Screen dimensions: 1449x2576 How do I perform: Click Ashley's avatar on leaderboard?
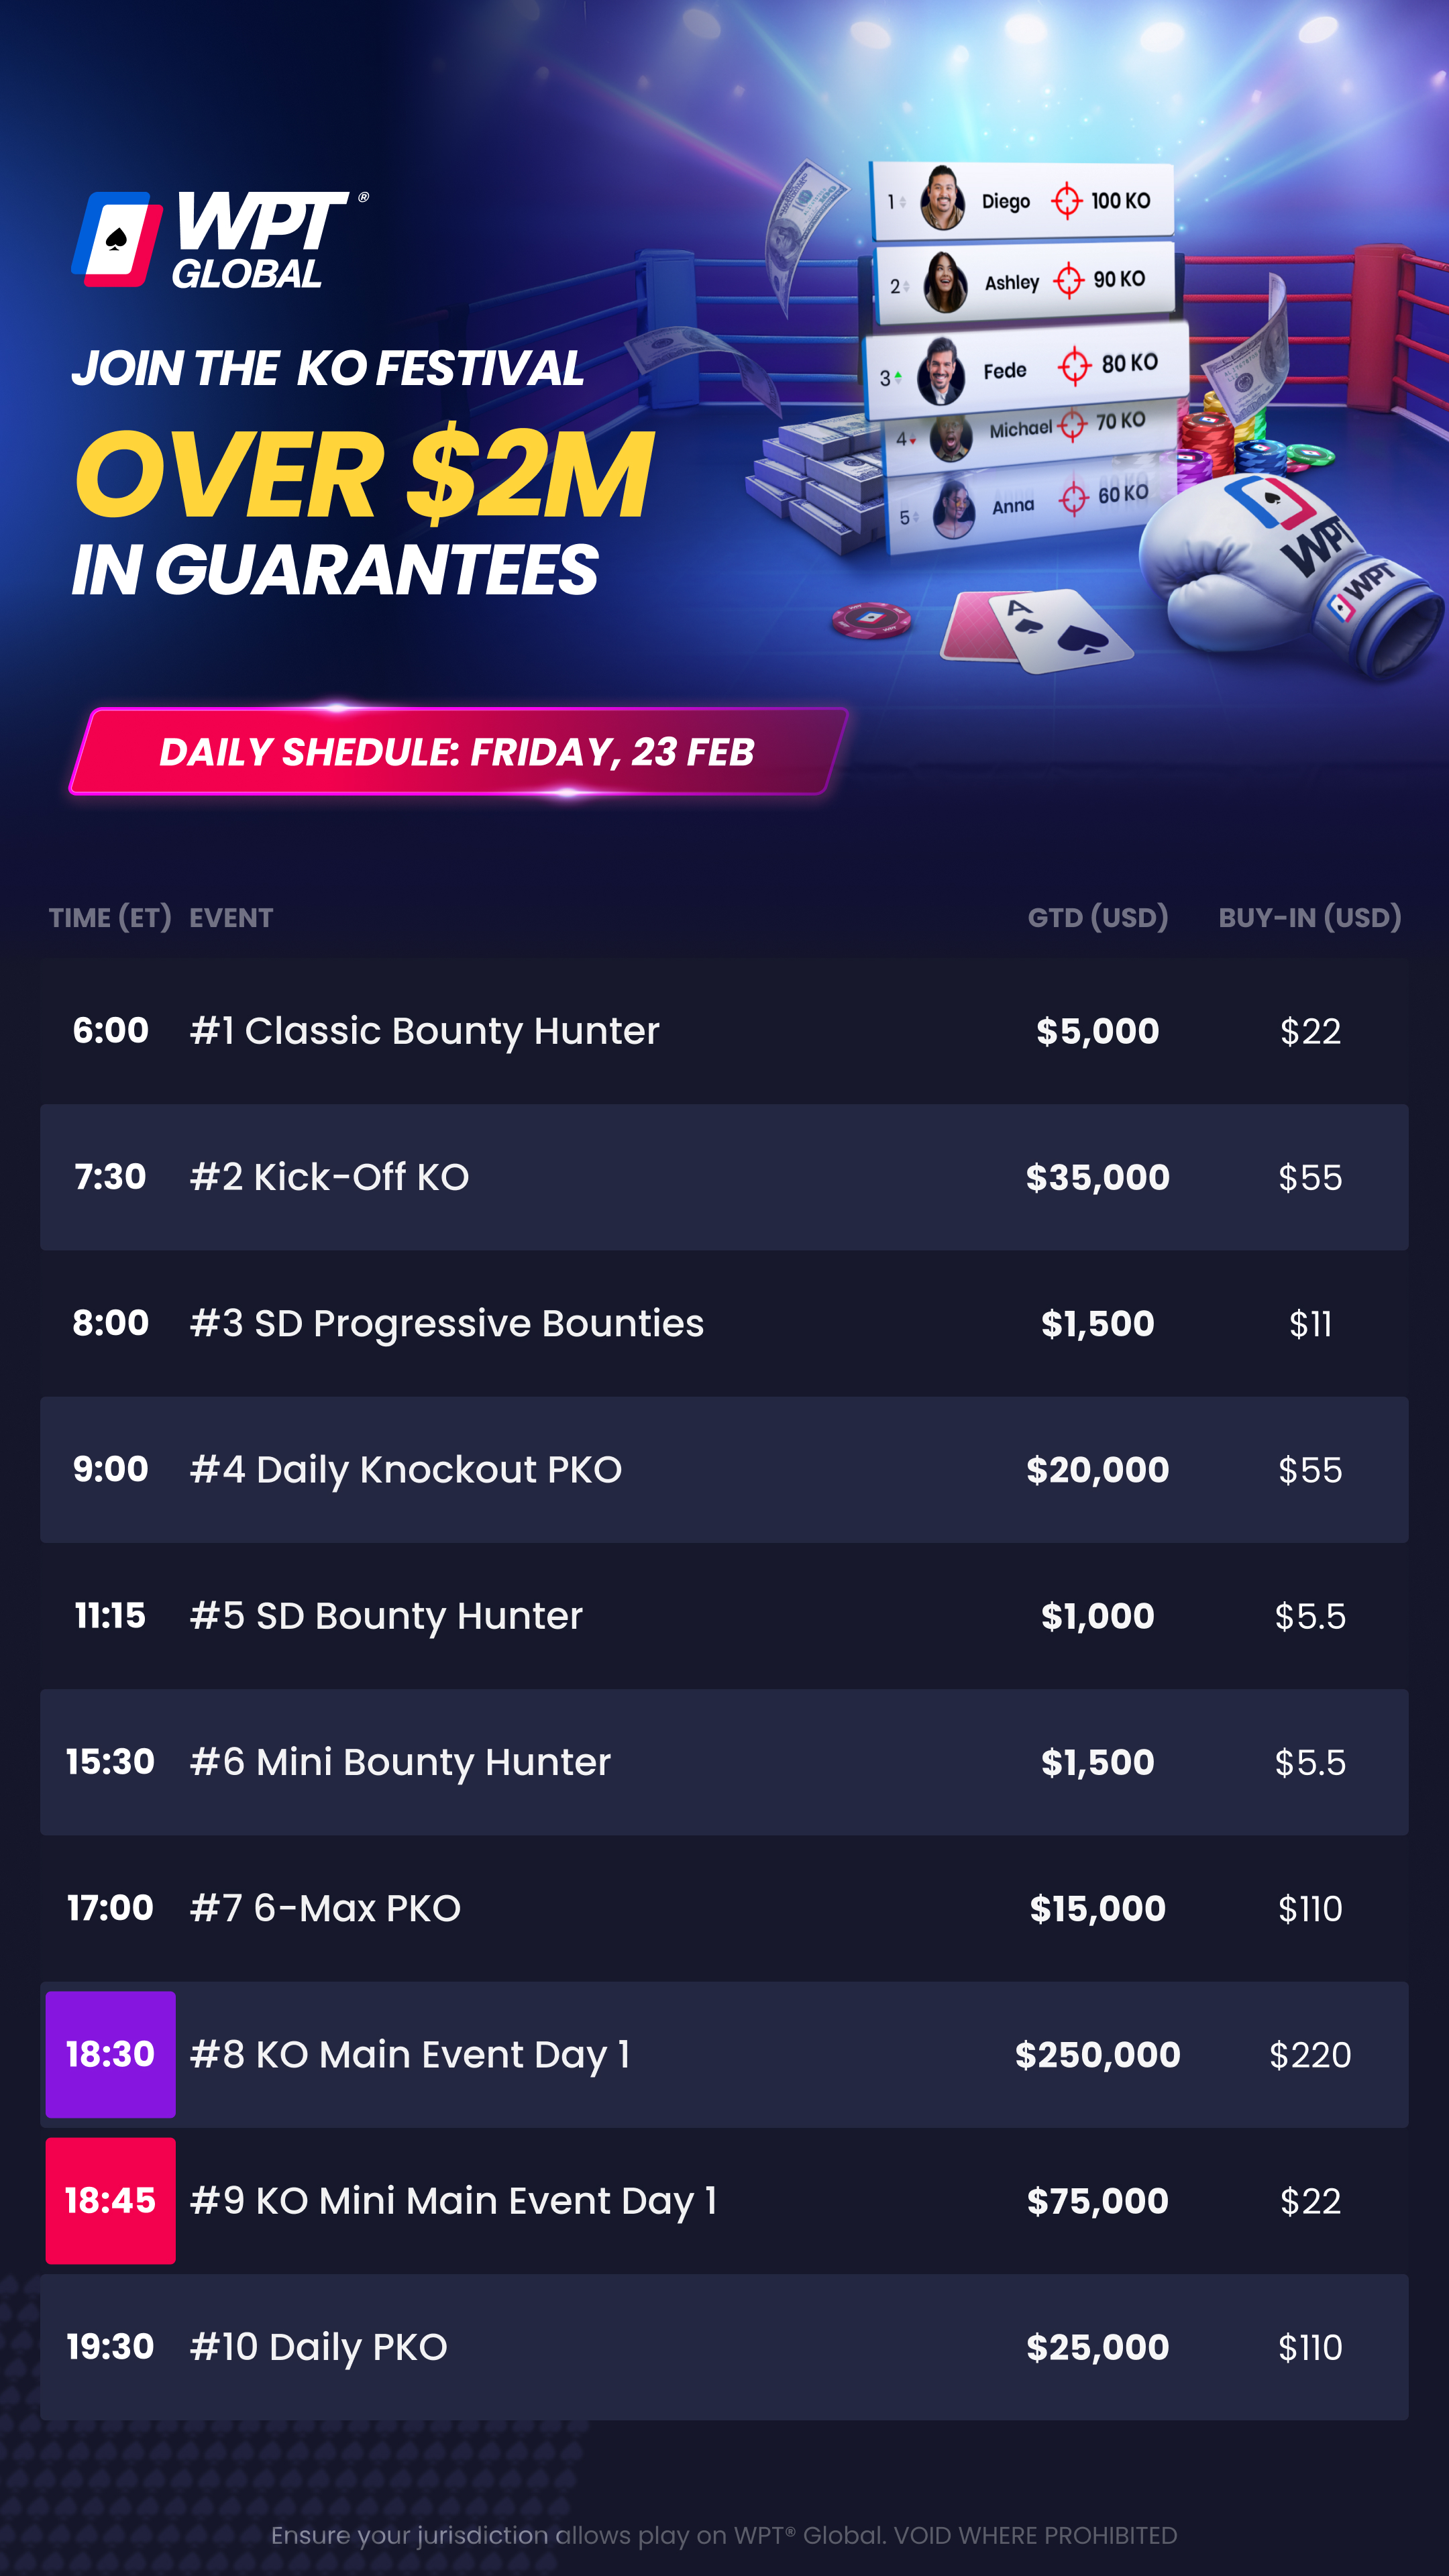pyautogui.click(x=944, y=283)
